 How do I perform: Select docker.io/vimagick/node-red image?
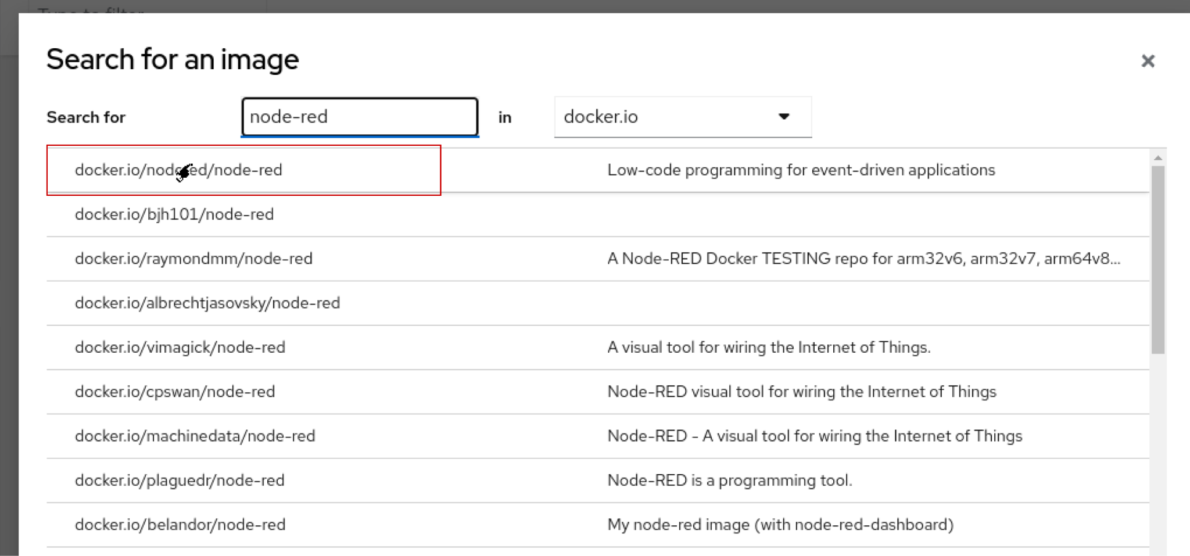[180, 347]
